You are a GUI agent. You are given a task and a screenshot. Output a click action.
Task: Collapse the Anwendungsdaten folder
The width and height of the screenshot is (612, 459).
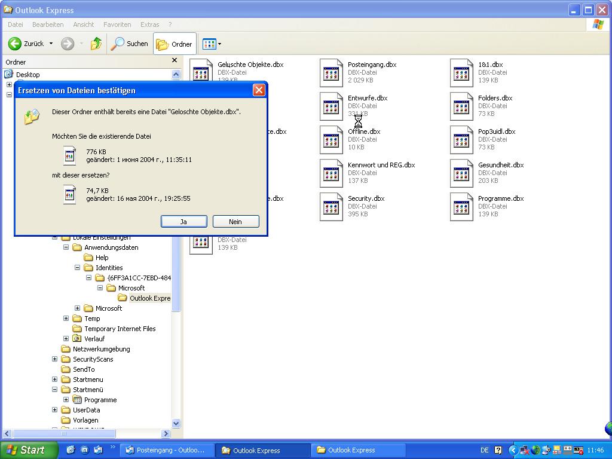pos(66,247)
